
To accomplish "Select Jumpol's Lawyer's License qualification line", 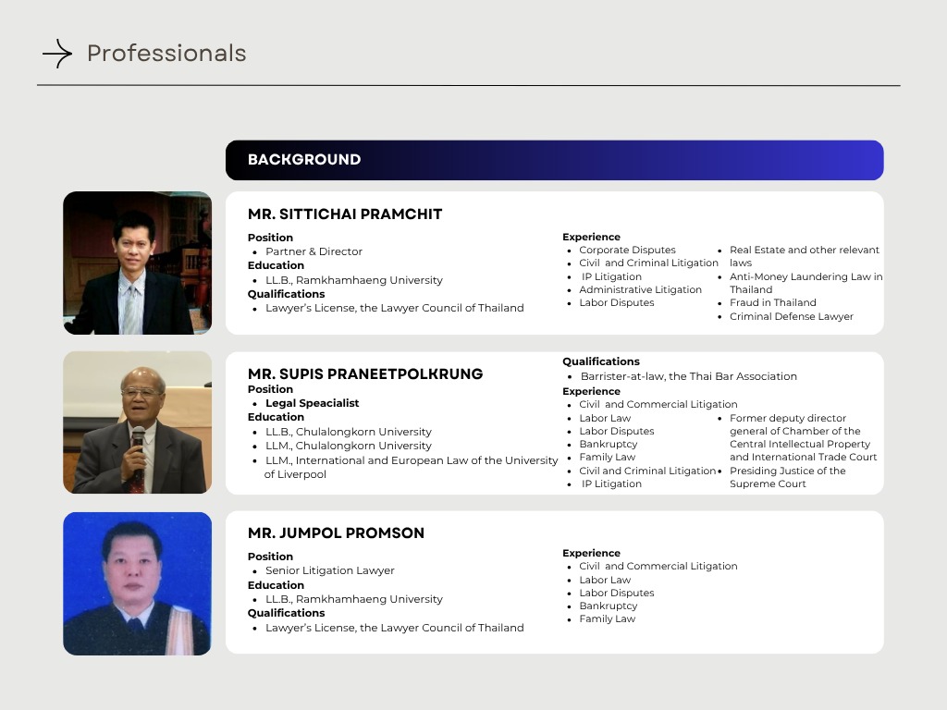I will [x=394, y=628].
